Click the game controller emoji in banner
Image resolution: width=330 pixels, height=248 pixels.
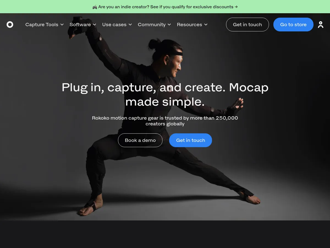coord(95,7)
